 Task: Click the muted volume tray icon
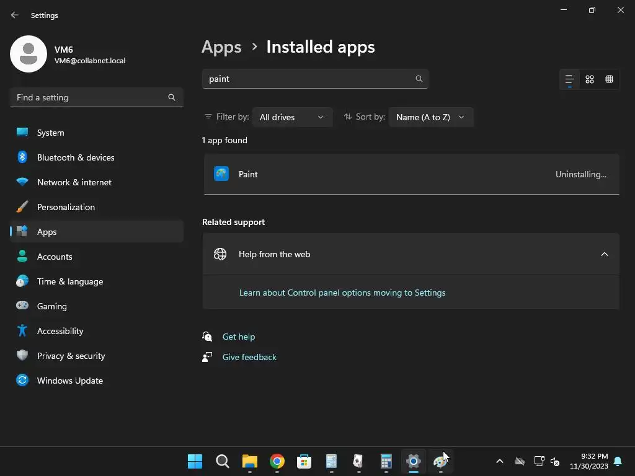555,461
